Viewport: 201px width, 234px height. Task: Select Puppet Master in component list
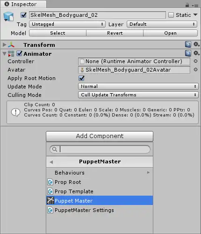100,201
